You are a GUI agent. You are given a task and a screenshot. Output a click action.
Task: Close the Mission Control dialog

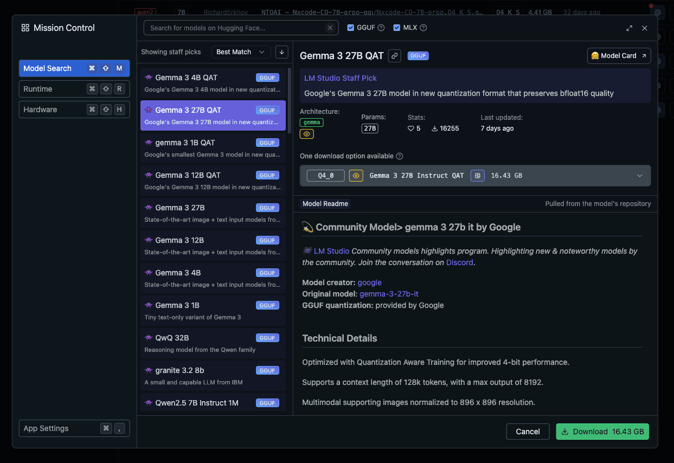tap(645, 28)
